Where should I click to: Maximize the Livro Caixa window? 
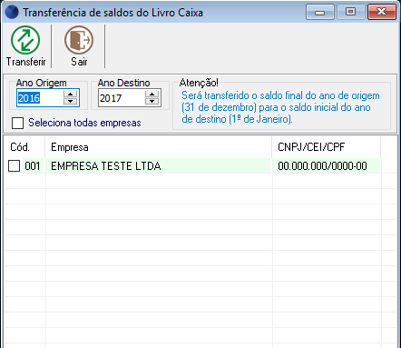pyautogui.click(x=350, y=12)
